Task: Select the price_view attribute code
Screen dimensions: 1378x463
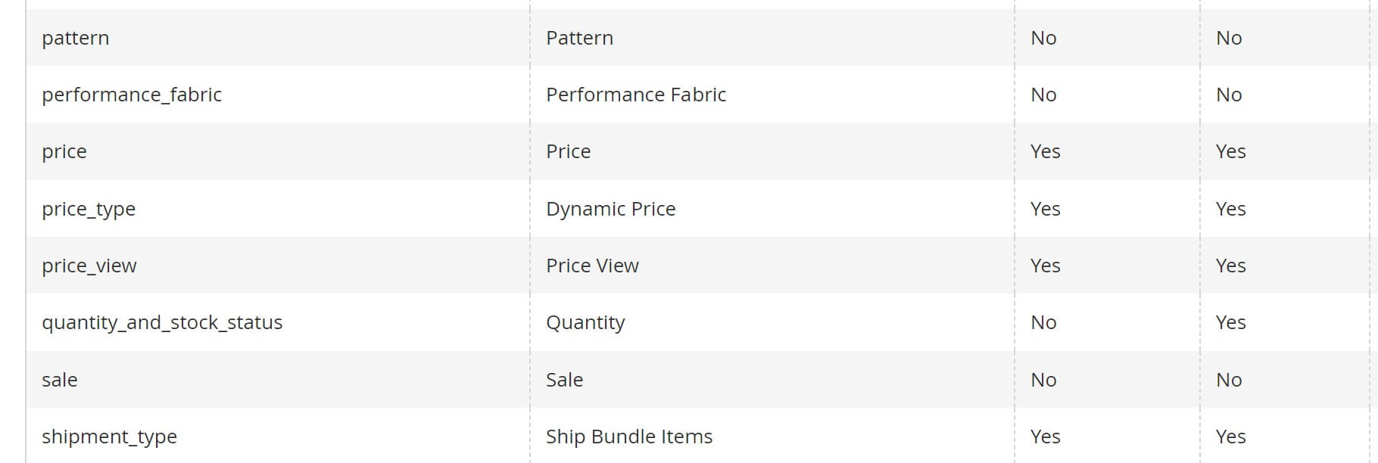Action: coord(89,266)
